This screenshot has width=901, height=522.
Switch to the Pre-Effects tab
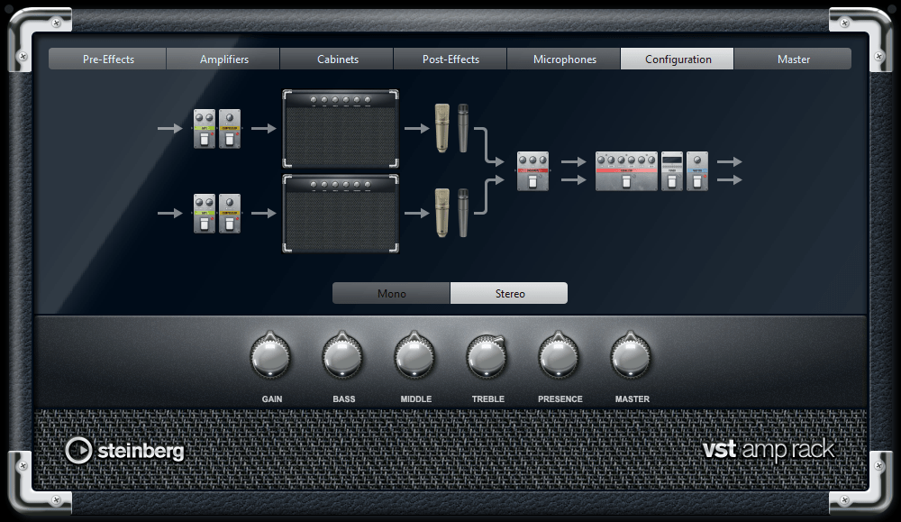click(106, 58)
